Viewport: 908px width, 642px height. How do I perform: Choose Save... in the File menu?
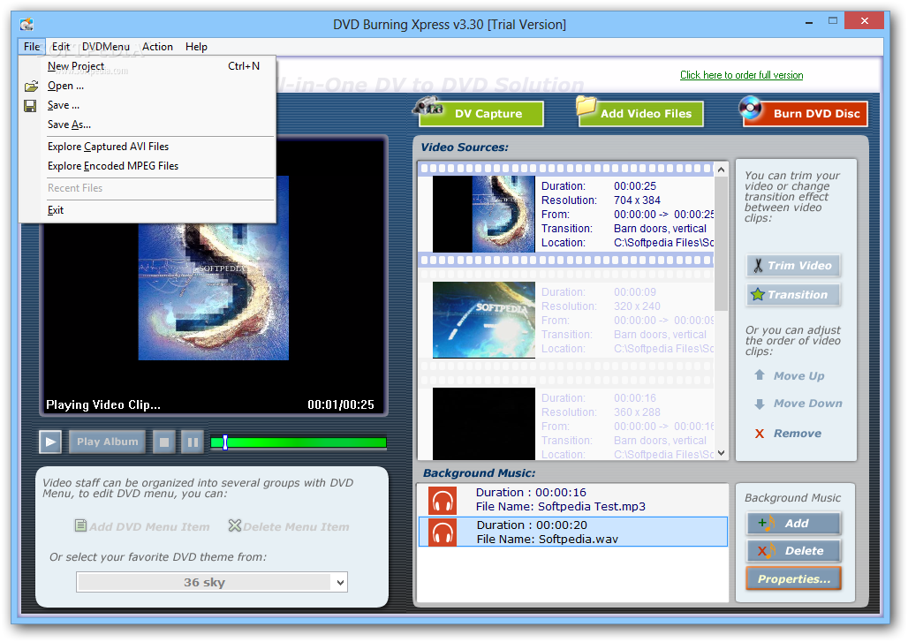point(148,105)
